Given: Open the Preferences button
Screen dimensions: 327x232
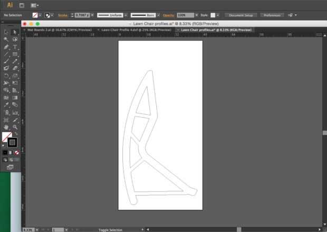Looking at the screenshot, I should [x=272, y=15].
